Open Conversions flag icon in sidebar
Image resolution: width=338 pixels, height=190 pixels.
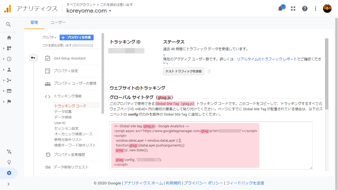tap(9, 102)
